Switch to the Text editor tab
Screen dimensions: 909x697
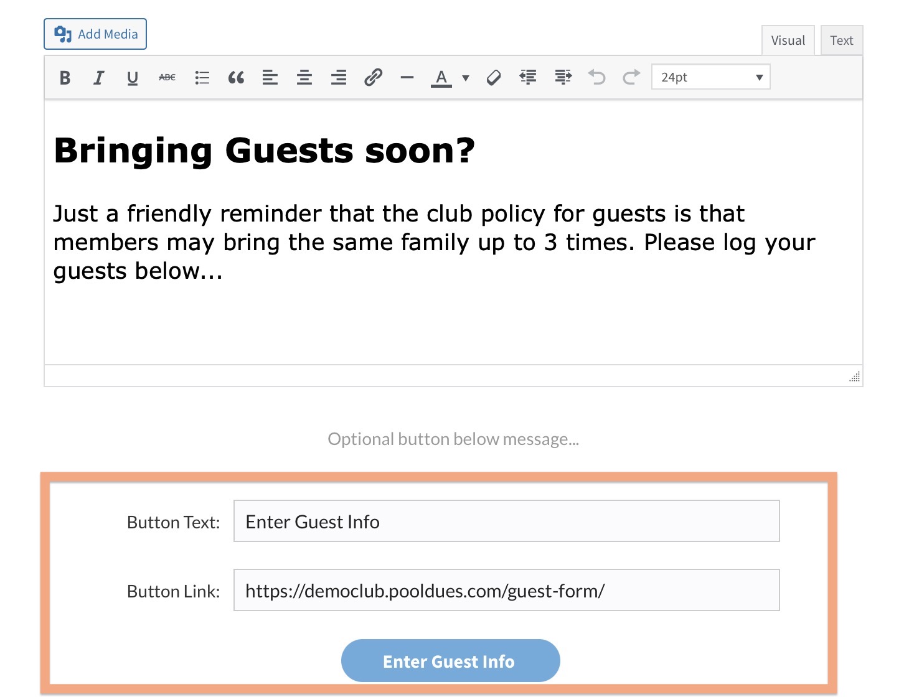841,40
